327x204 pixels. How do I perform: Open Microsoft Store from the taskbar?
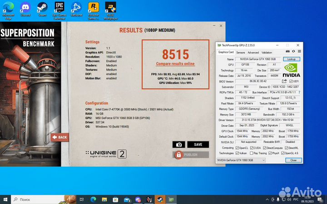115,199
